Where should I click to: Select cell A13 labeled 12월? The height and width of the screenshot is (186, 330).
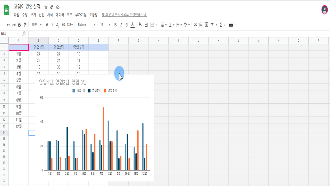coord(19,126)
